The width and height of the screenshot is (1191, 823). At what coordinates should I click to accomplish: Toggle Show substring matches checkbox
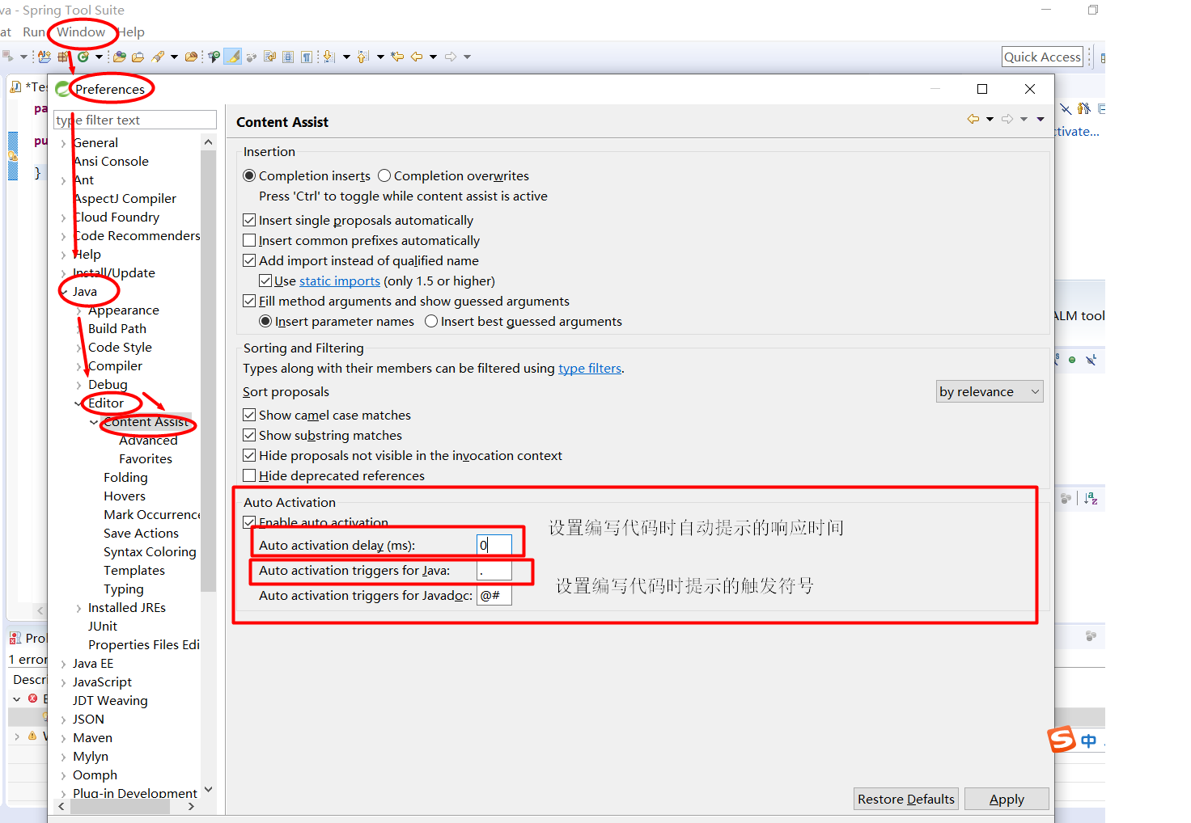click(249, 435)
